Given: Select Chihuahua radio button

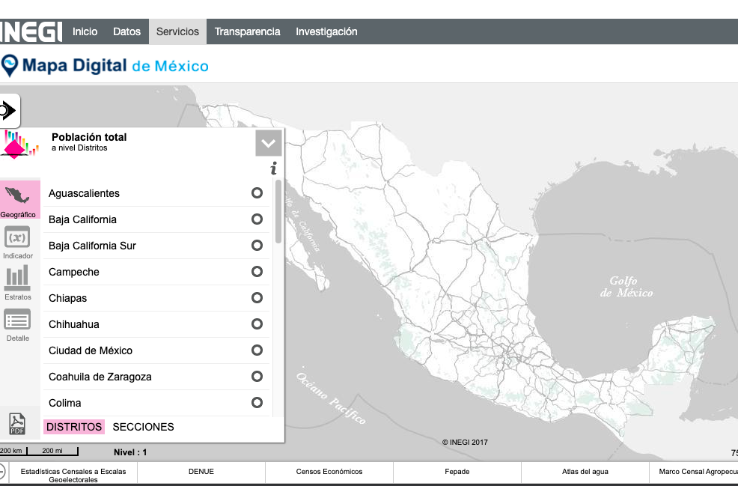Looking at the screenshot, I should pyautogui.click(x=257, y=324).
